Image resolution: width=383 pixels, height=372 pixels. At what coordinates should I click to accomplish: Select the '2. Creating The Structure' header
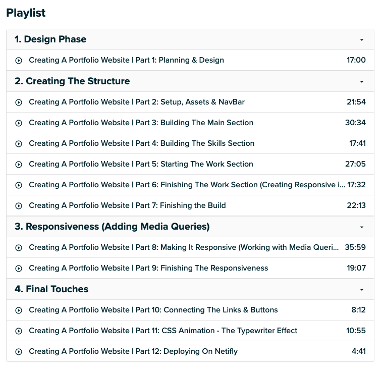[72, 81]
